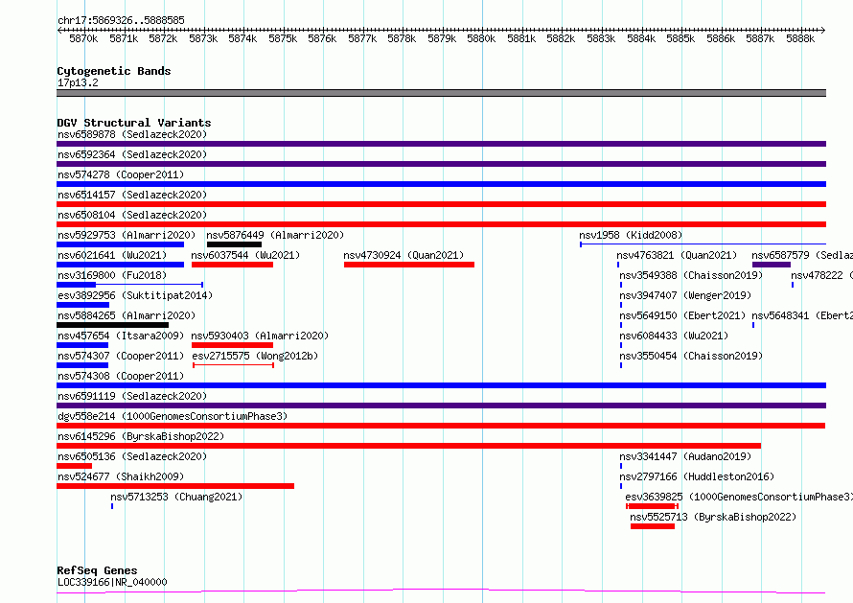Screen dimensions: 853x603
Task: Click red bar under nsv524677 (Shaikh2009)
Action: click(x=175, y=486)
